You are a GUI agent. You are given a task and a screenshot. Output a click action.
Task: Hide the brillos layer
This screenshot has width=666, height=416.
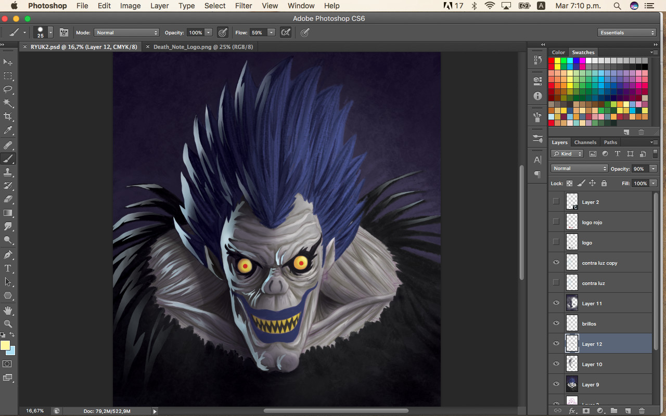[x=556, y=323]
